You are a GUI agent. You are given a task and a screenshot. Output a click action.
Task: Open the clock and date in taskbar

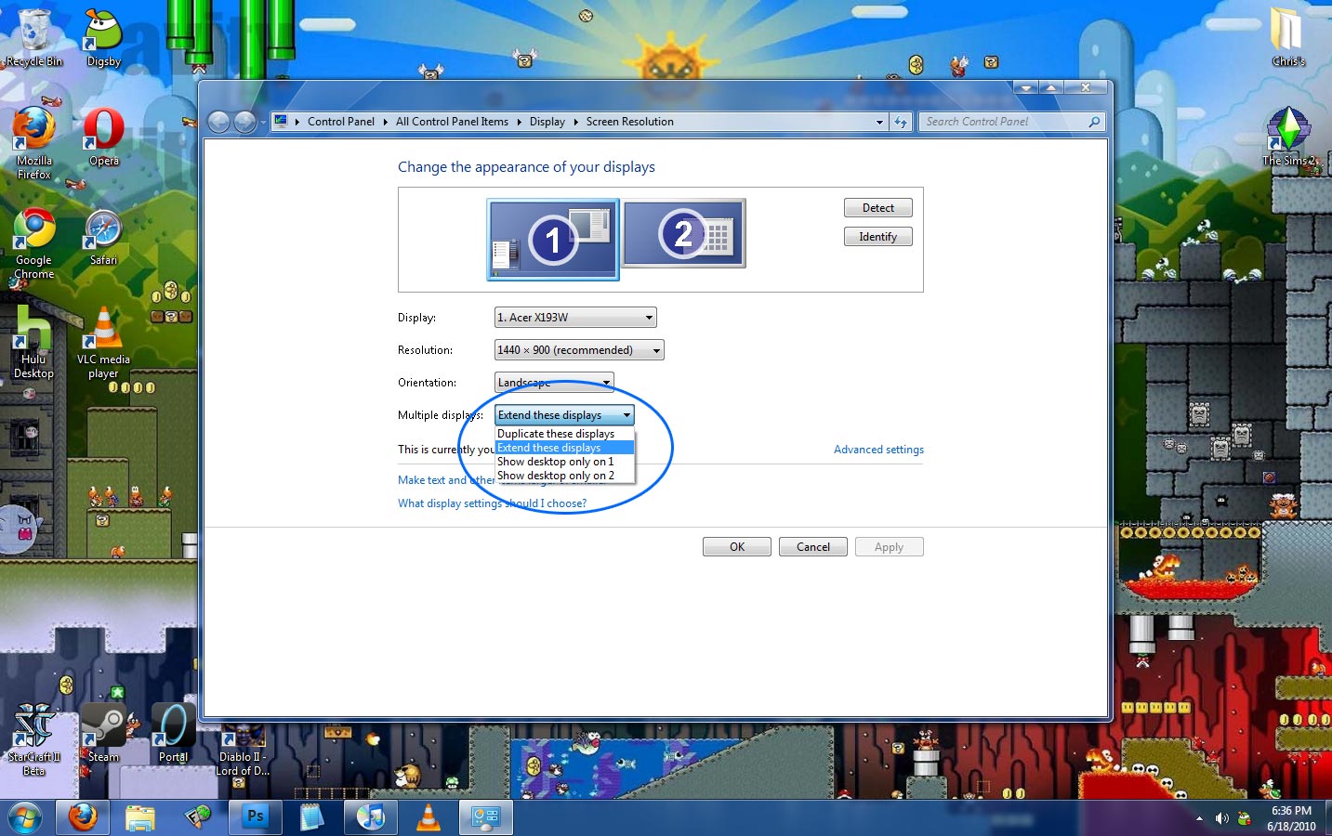click(1291, 818)
